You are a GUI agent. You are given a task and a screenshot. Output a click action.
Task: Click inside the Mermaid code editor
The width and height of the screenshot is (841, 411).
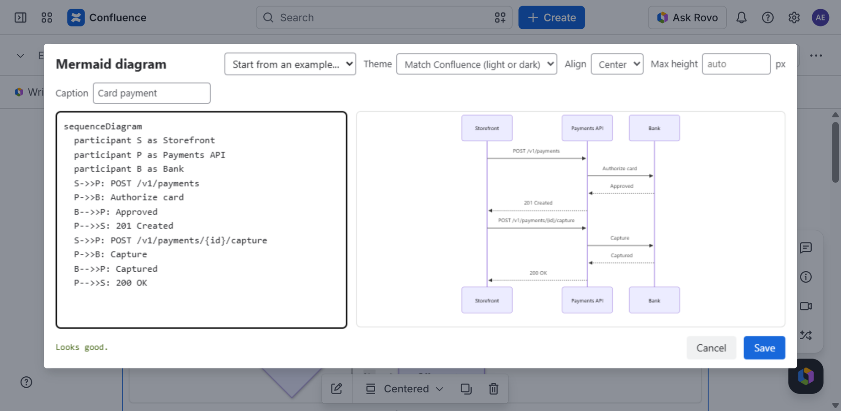point(202,220)
